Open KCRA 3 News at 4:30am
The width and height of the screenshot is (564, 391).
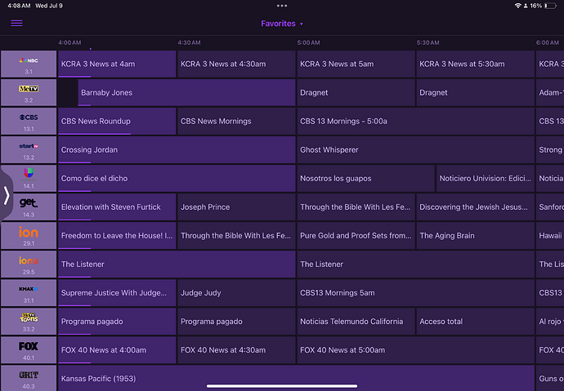pos(235,64)
